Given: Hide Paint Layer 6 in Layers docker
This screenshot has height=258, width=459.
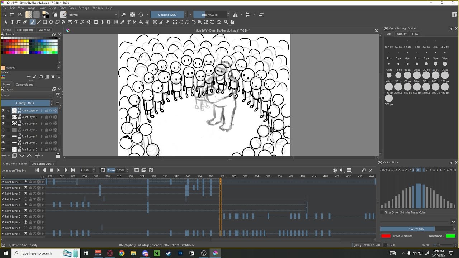Looking at the screenshot, I should pos(3,117).
